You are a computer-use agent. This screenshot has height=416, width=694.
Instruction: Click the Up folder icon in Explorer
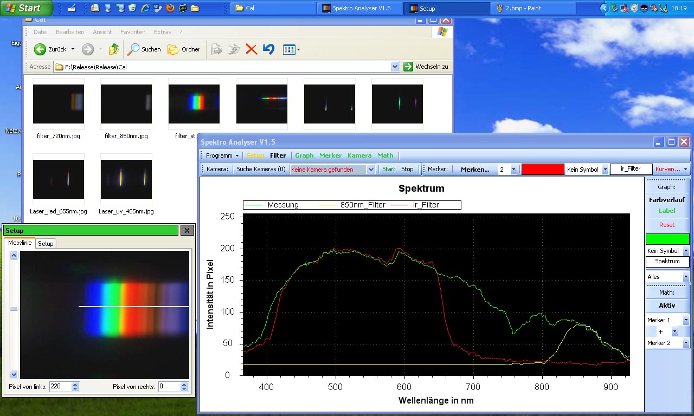114,49
